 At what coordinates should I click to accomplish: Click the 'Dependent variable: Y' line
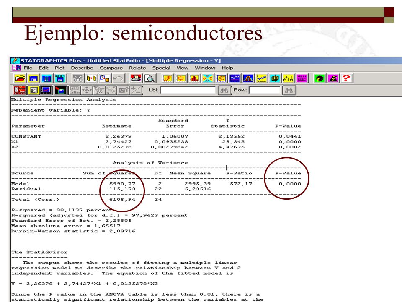[51, 110]
